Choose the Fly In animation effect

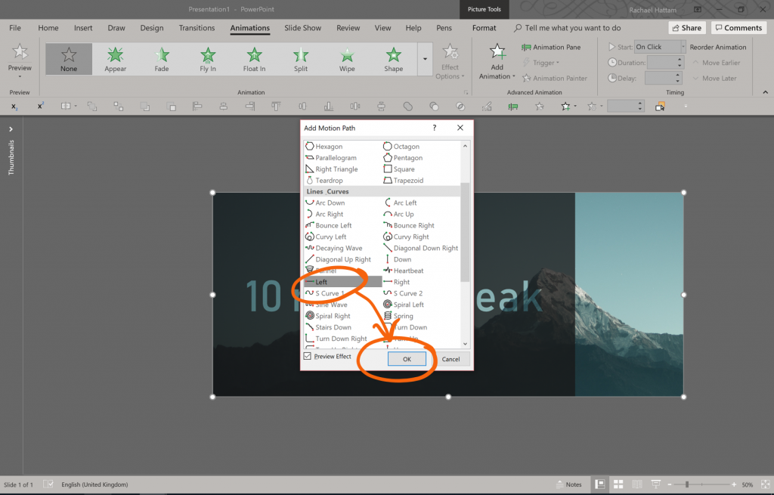(207, 59)
